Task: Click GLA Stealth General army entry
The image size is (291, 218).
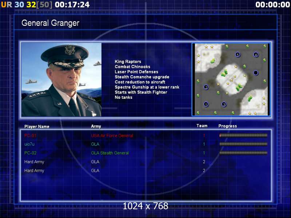Action: tap(110, 153)
